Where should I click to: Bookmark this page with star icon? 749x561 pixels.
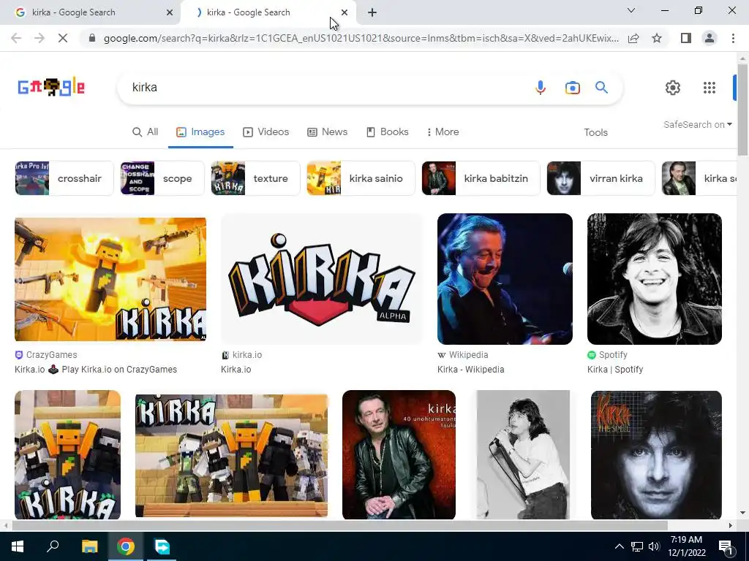pos(657,38)
